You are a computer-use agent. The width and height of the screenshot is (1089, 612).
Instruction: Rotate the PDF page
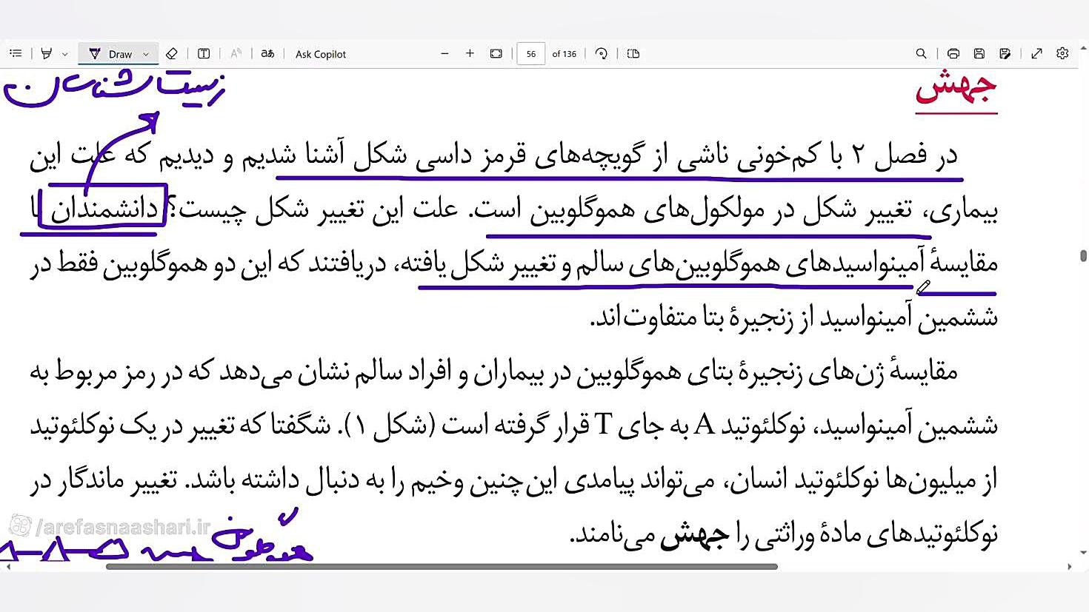pos(602,53)
